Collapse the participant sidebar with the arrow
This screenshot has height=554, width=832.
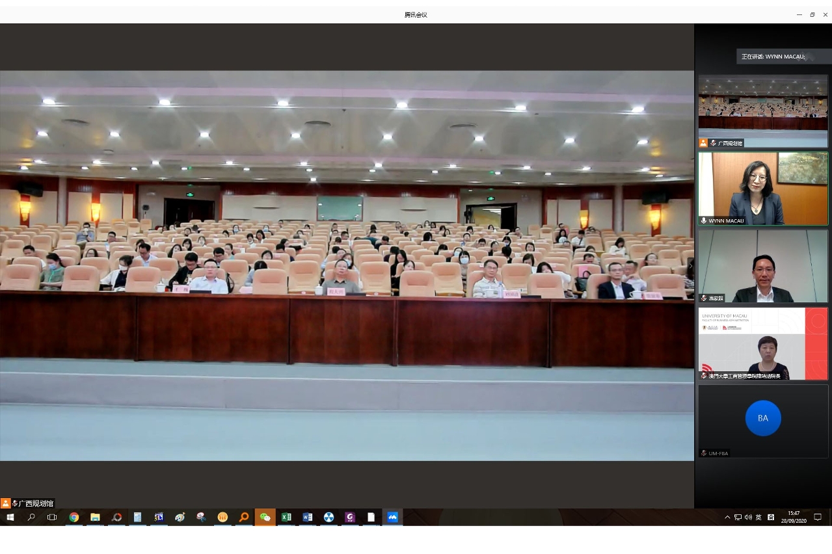tap(691, 266)
